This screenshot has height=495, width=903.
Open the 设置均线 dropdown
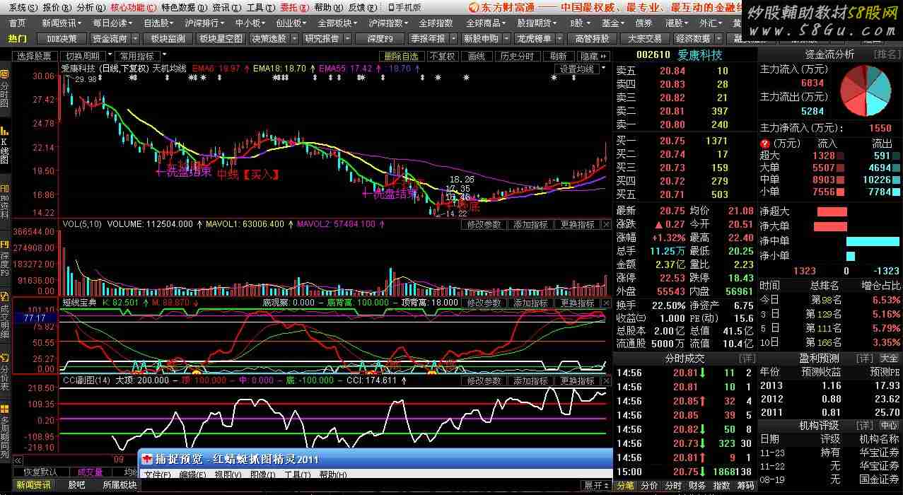click(x=579, y=69)
